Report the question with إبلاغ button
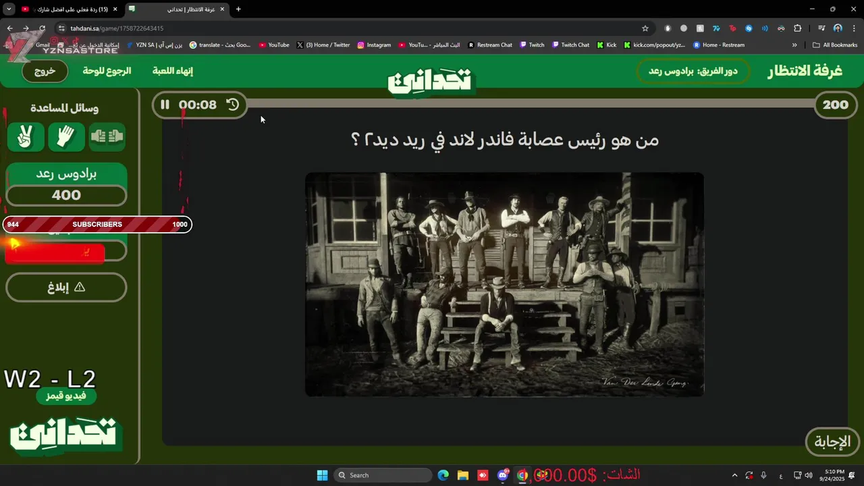This screenshot has height=486, width=864. pos(66,287)
